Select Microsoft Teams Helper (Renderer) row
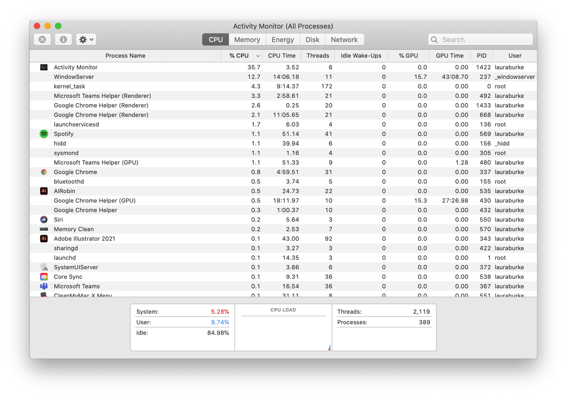 (283, 96)
